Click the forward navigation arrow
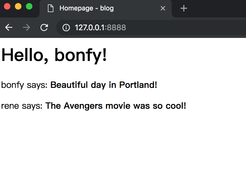 (x=26, y=27)
